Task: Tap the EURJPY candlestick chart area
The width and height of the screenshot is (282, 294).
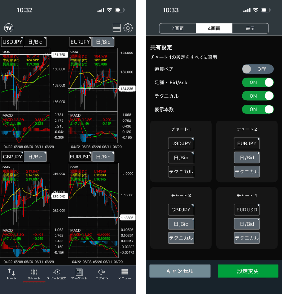Action: (93, 80)
